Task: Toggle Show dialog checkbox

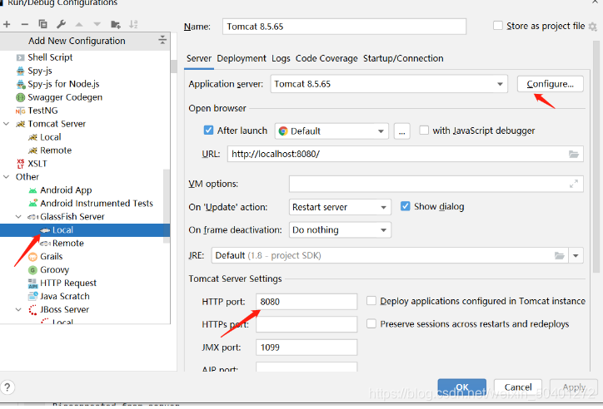Action: (406, 206)
